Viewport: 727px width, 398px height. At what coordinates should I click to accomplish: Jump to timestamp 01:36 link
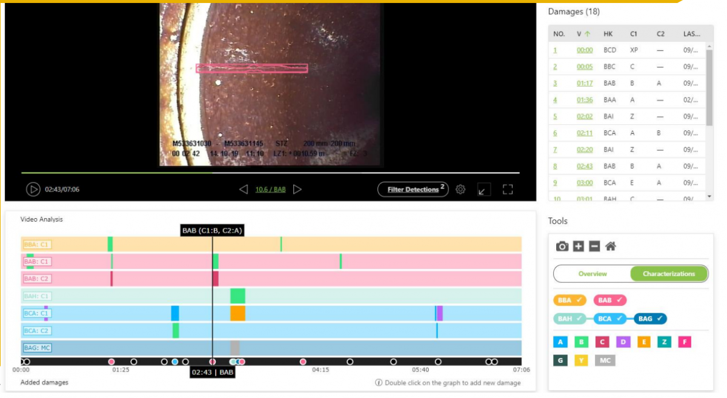585,100
